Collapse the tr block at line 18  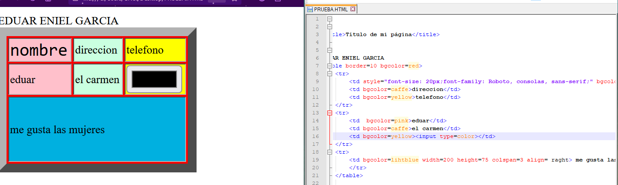329,152
